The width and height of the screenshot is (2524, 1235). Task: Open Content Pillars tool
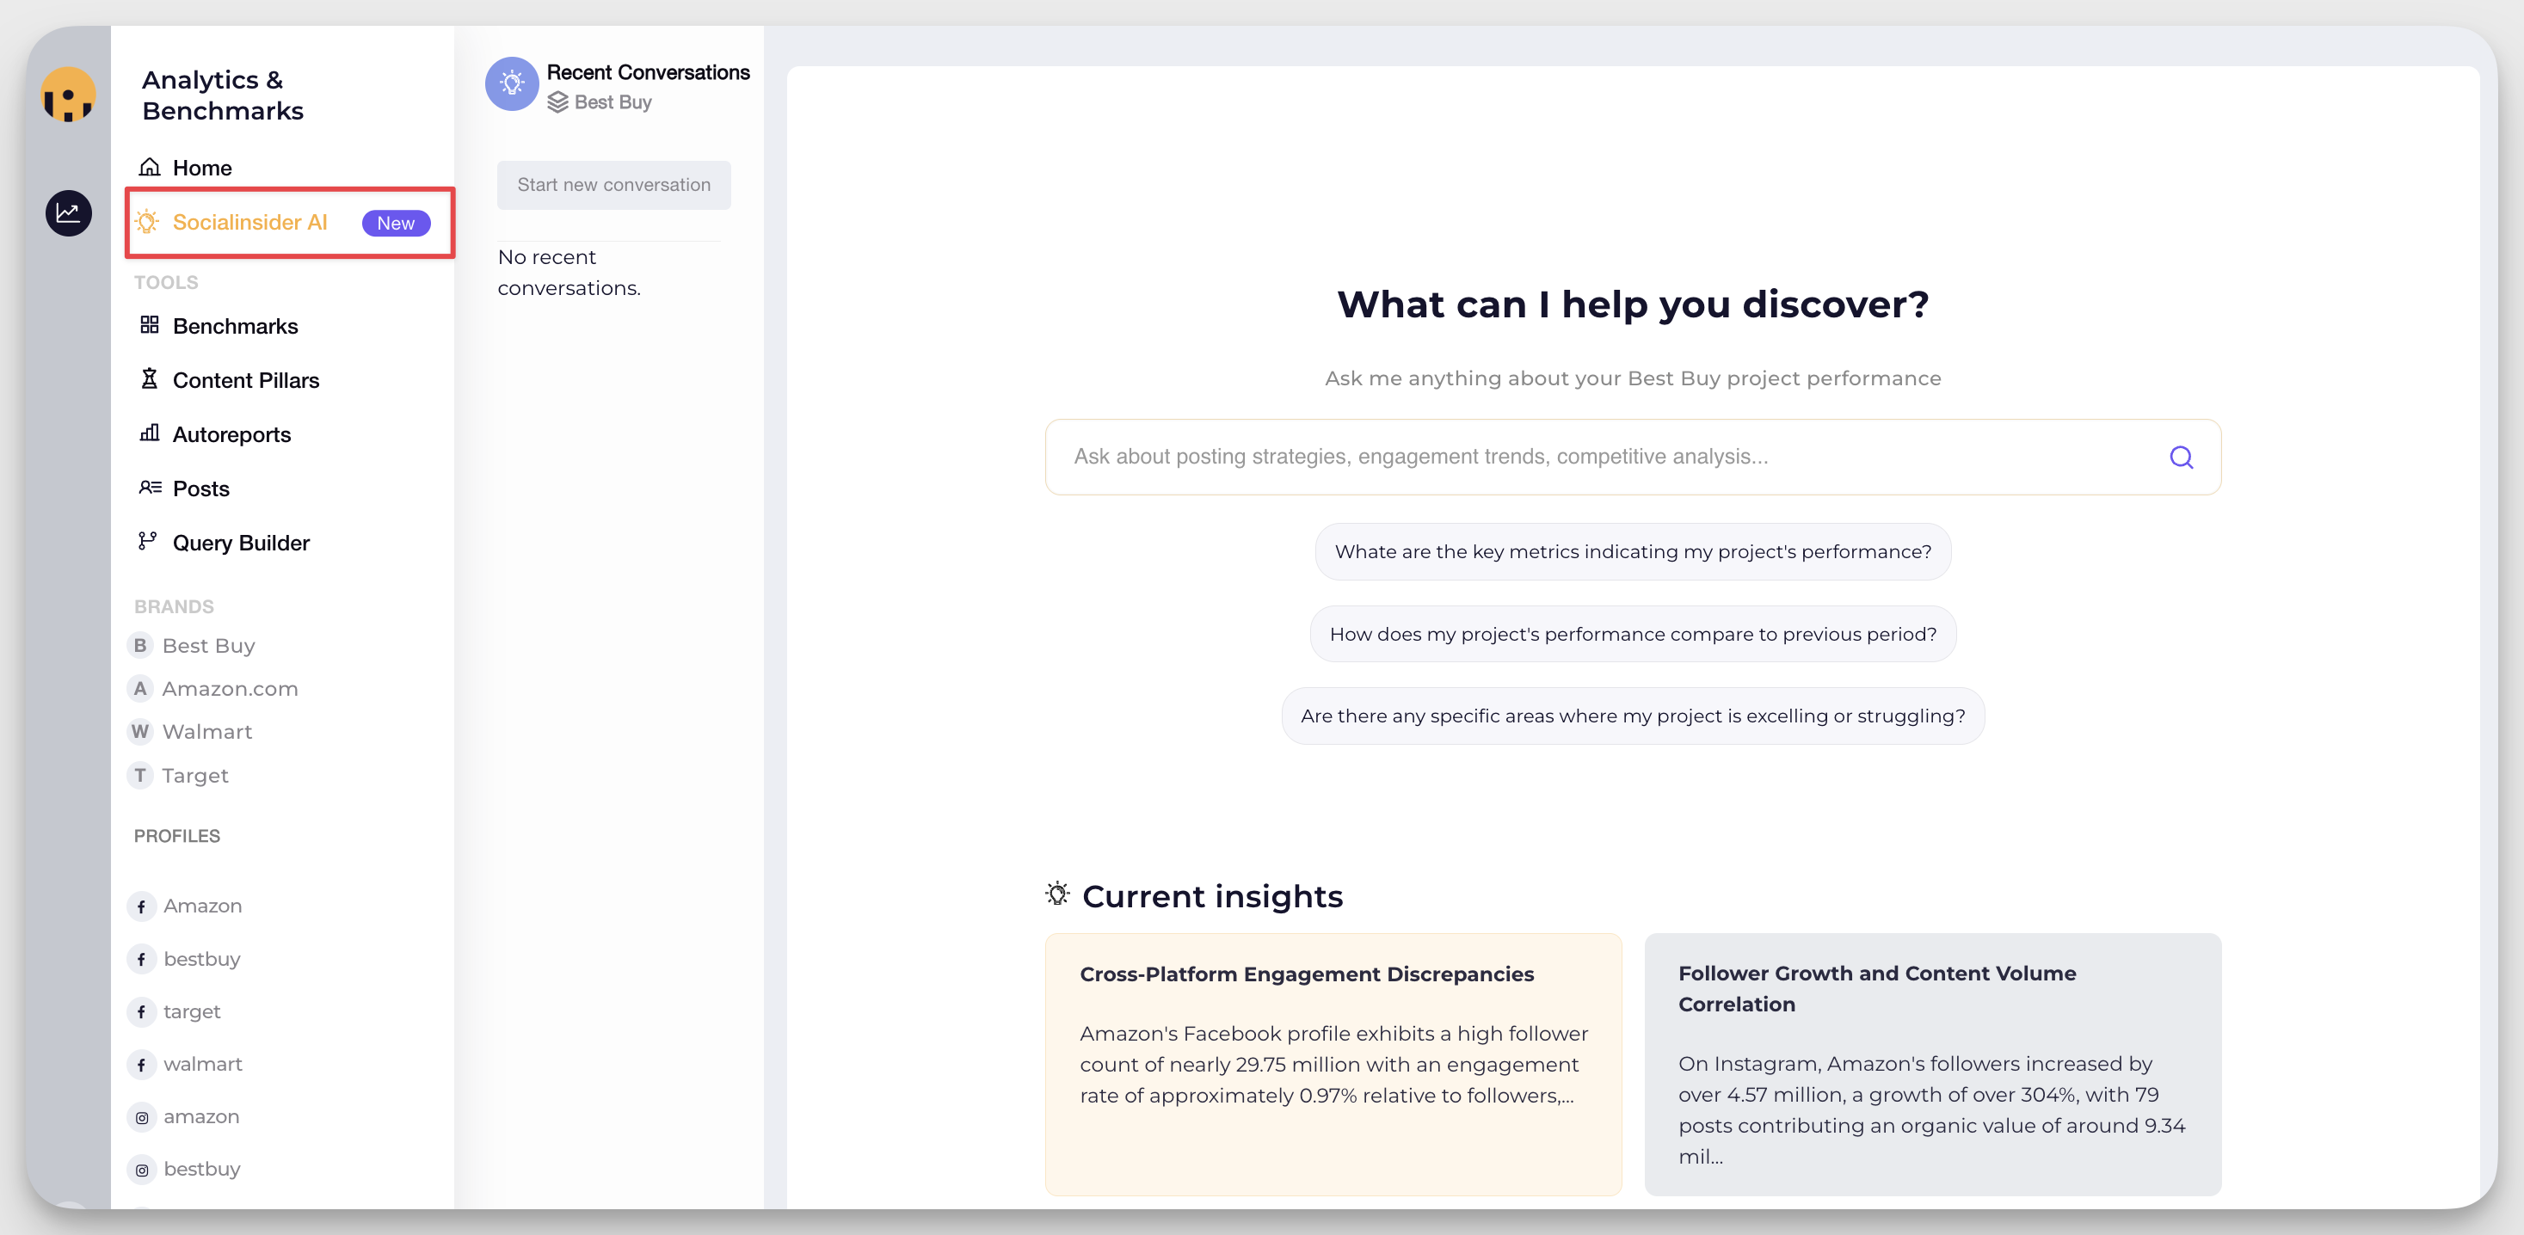pyautogui.click(x=245, y=380)
